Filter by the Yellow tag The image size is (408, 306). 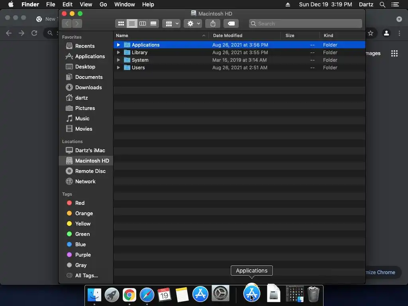pos(86,224)
